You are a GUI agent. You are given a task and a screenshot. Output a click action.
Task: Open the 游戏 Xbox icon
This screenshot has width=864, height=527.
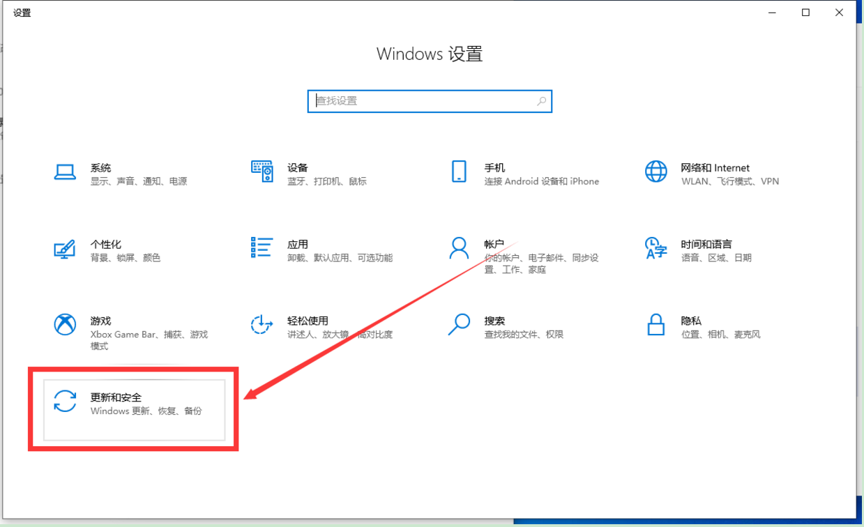pyautogui.click(x=65, y=324)
